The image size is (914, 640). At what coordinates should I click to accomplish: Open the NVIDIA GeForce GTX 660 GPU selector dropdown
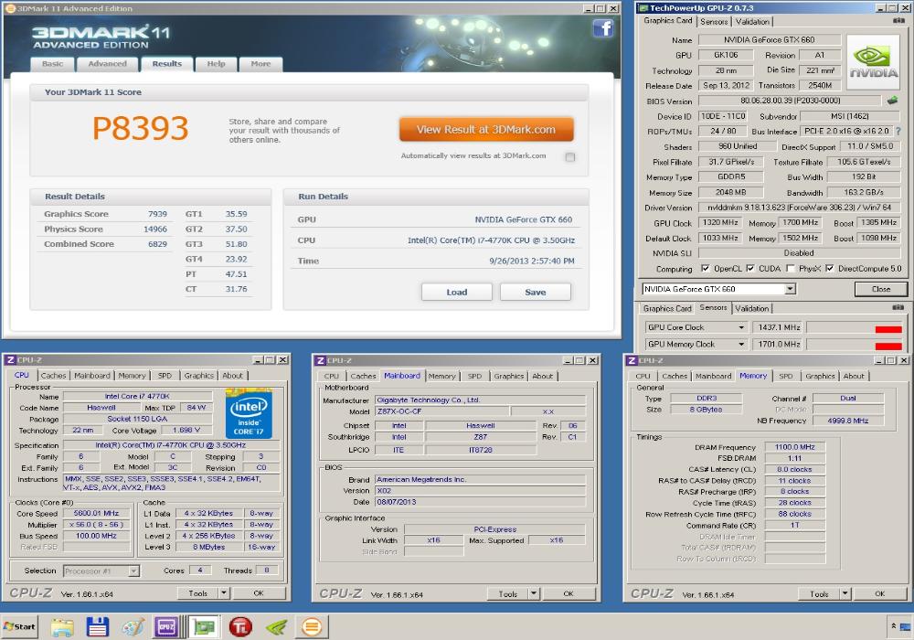pos(790,289)
